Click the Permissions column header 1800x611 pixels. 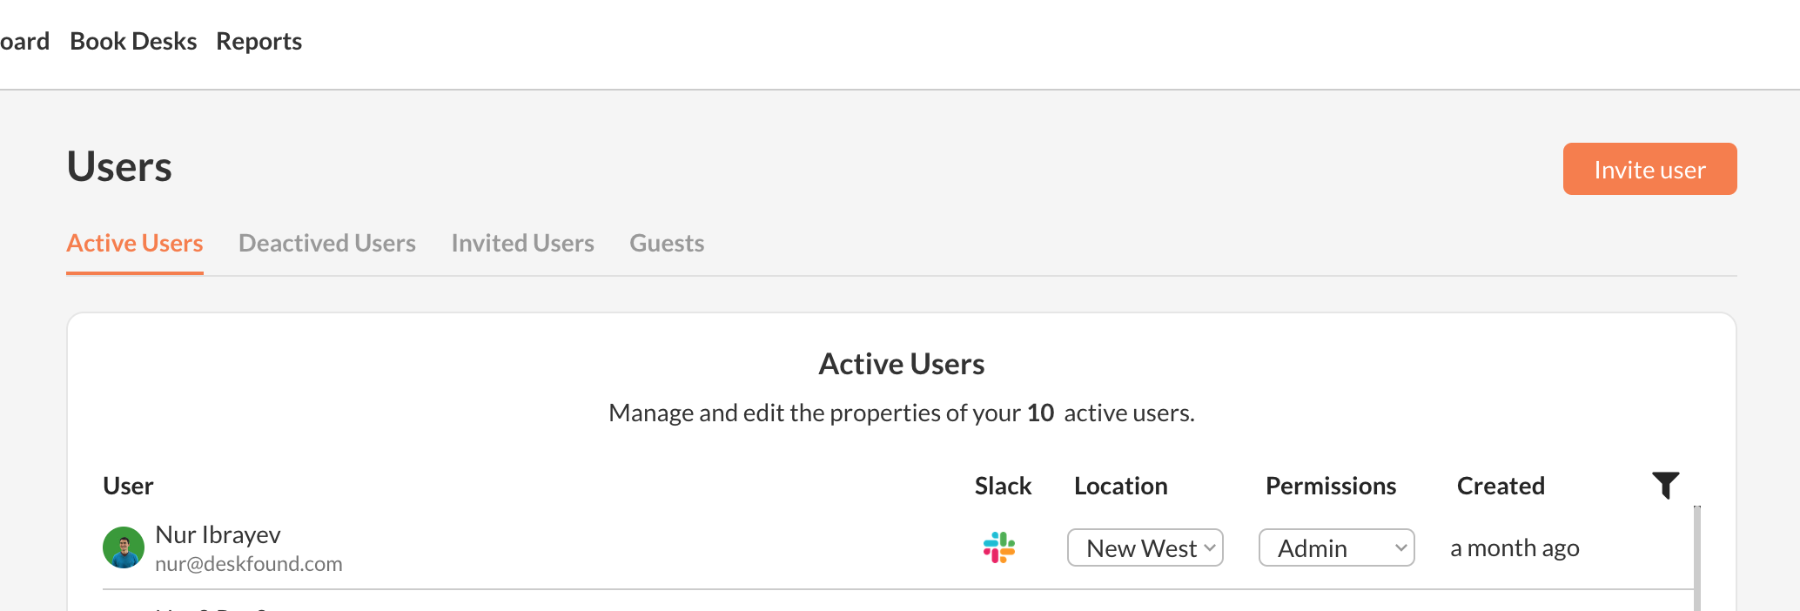[1330, 486]
